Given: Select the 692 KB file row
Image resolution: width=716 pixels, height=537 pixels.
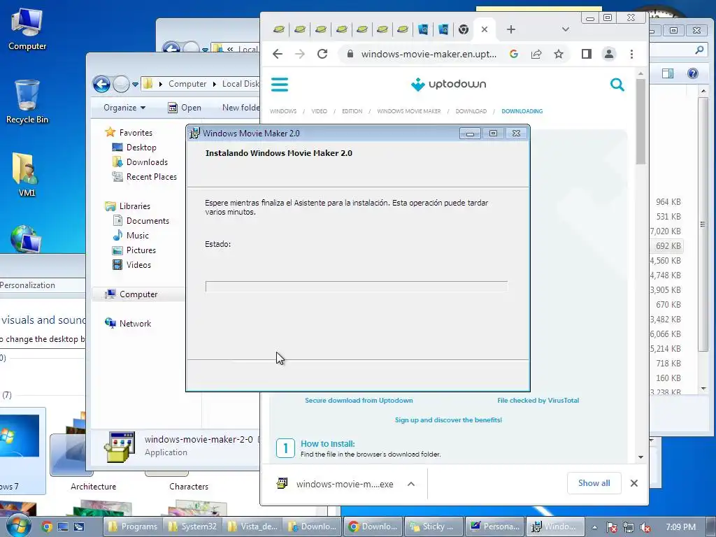Looking at the screenshot, I should pos(666,245).
